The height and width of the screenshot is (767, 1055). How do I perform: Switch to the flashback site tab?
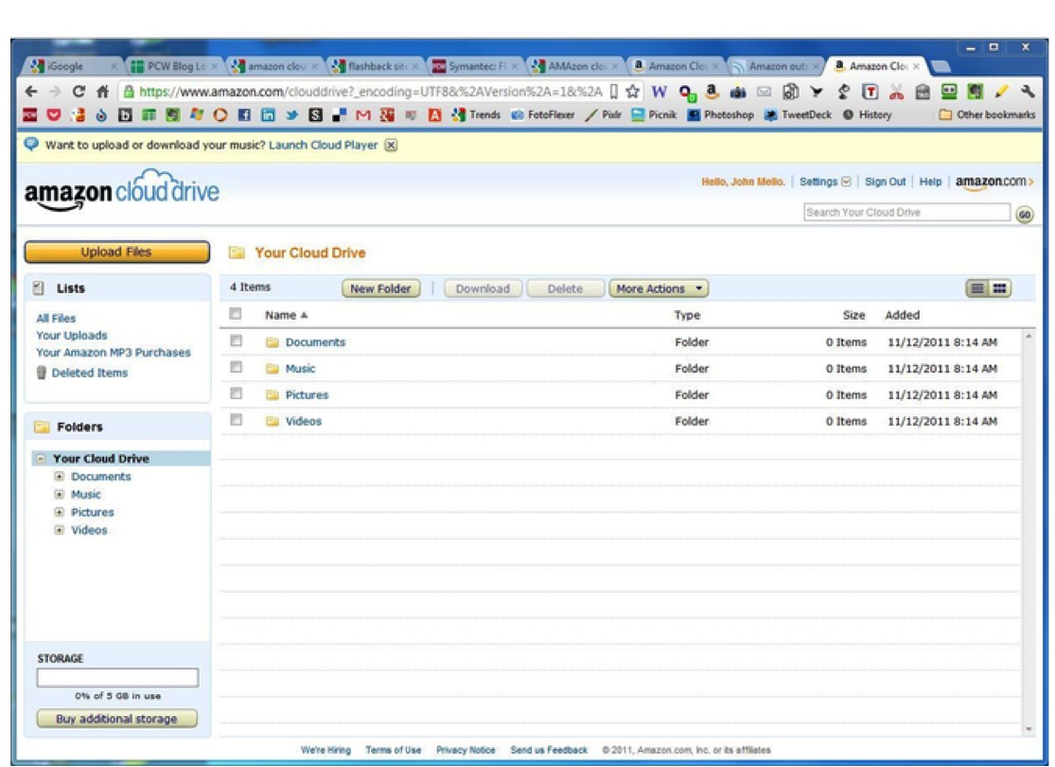(x=374, y=66)
